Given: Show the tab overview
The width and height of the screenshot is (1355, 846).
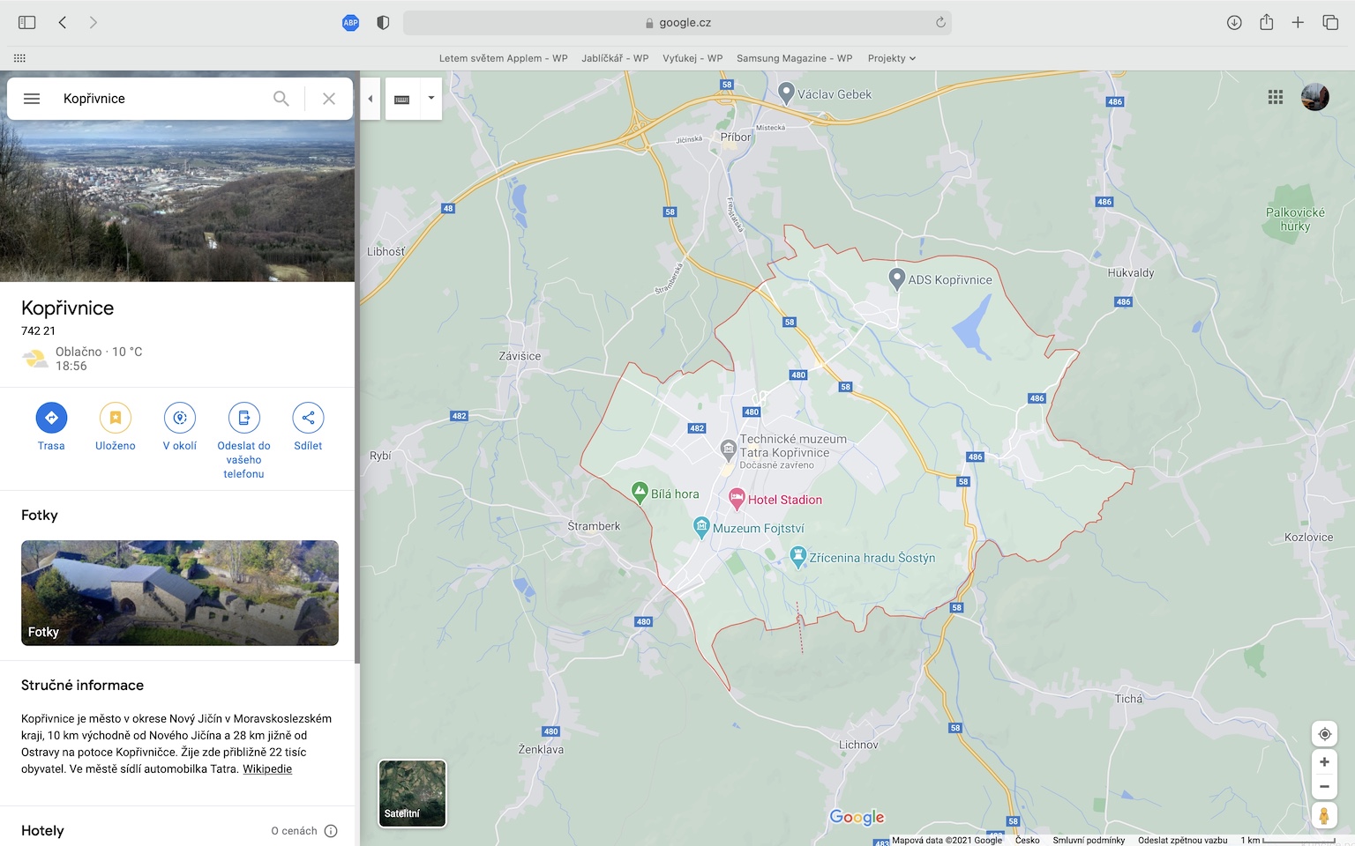Looking at the screenshot, I should [1330, 23].
